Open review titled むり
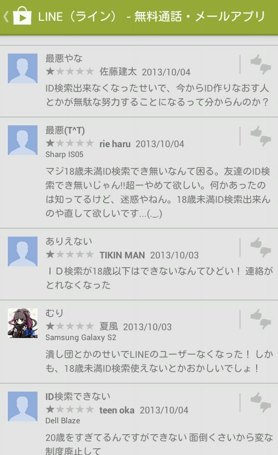The image size is (278, 455). [54, 313]
